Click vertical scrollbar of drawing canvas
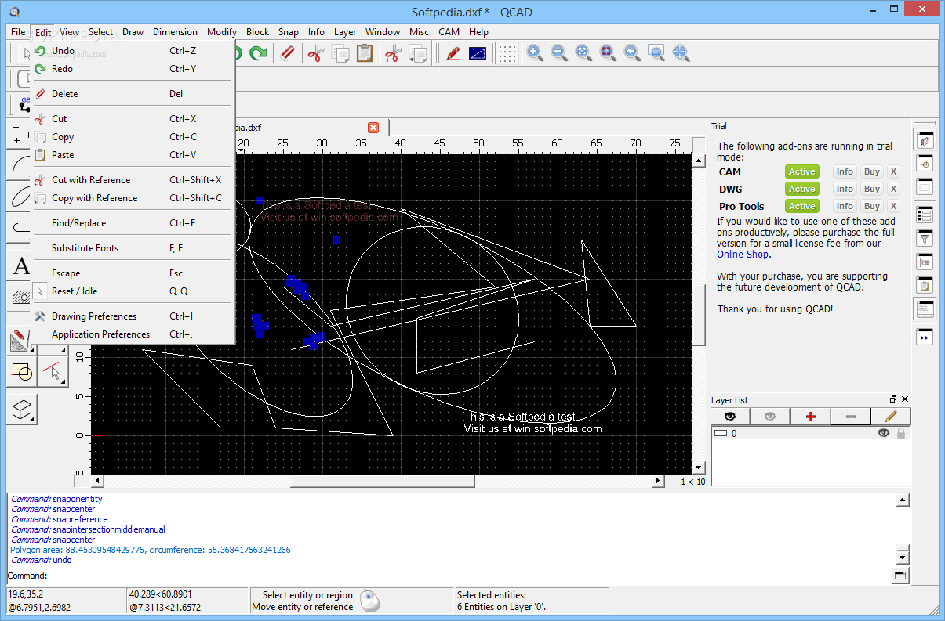Screen dimensions: 945x621 699,313
